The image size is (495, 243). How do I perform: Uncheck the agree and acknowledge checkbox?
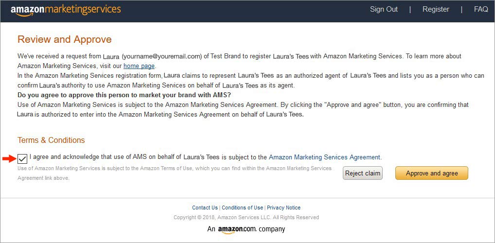22,158
